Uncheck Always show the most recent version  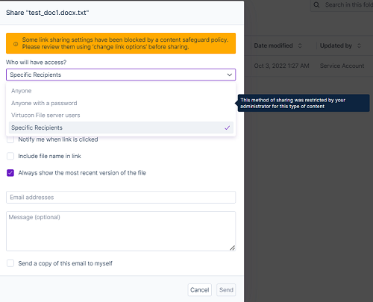10,173
